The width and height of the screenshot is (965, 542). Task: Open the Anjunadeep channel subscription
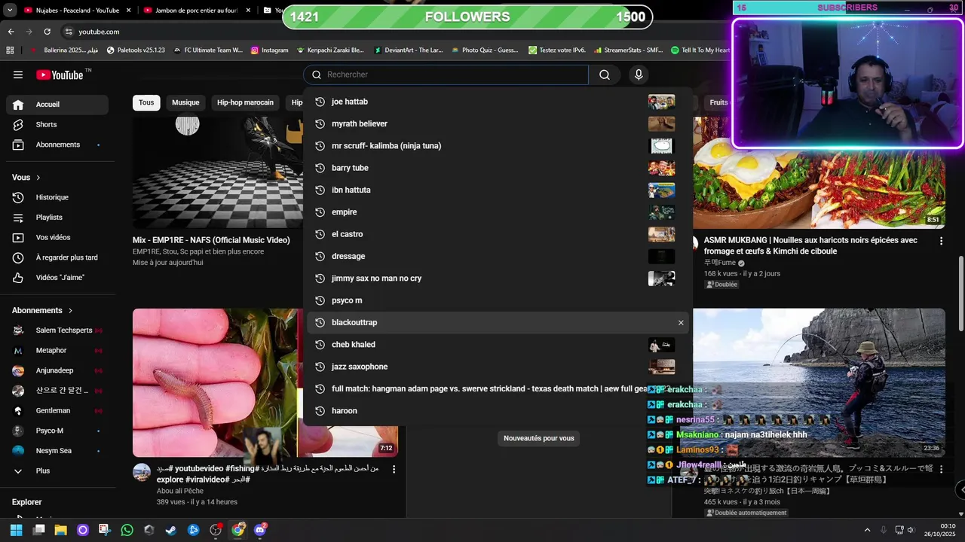[57, 370]
